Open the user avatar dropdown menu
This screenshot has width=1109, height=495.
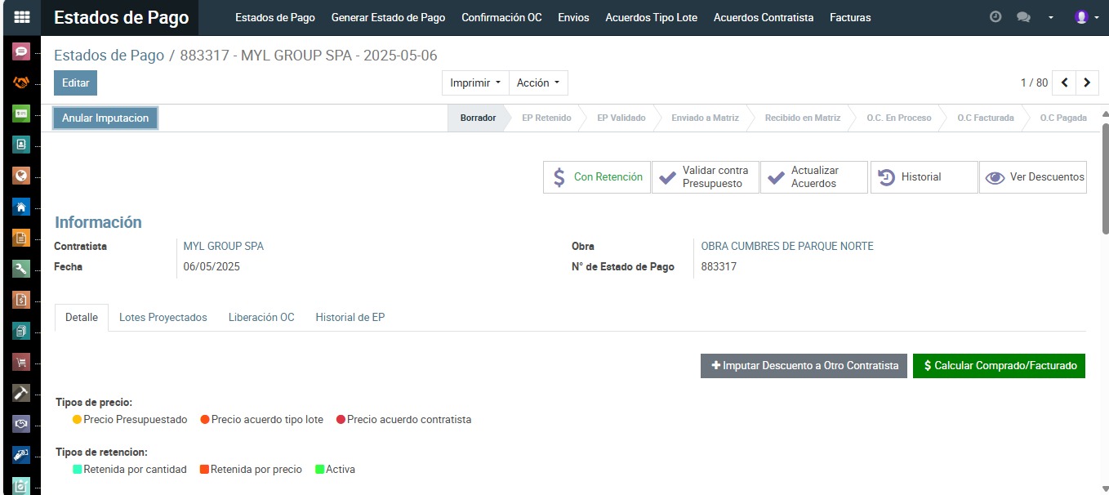1086,17
